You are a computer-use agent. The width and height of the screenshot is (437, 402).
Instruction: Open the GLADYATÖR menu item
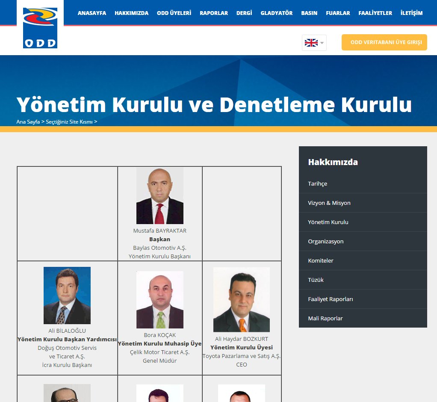pos(277,13)
